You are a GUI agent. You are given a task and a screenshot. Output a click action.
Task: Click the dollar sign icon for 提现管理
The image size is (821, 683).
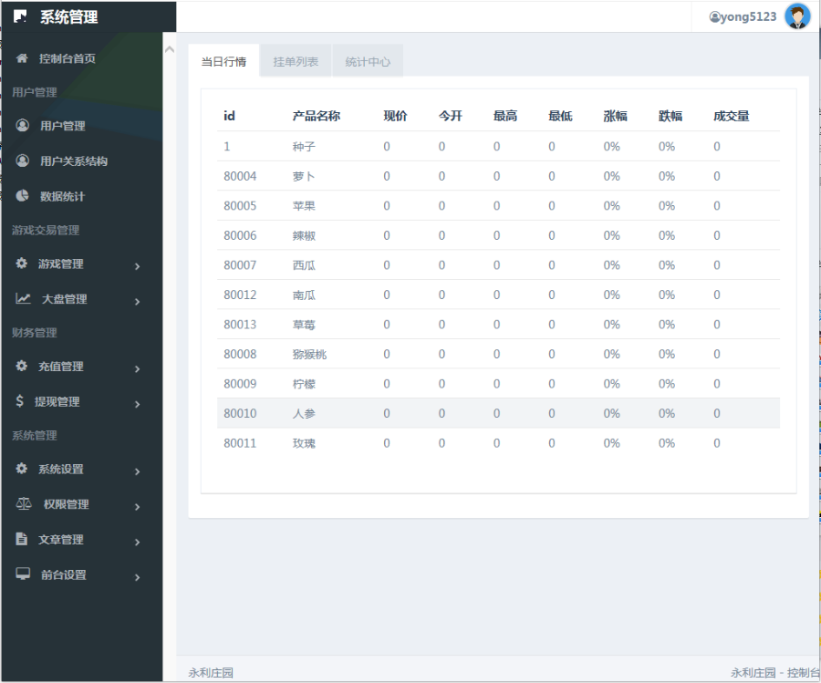point(20,401)
